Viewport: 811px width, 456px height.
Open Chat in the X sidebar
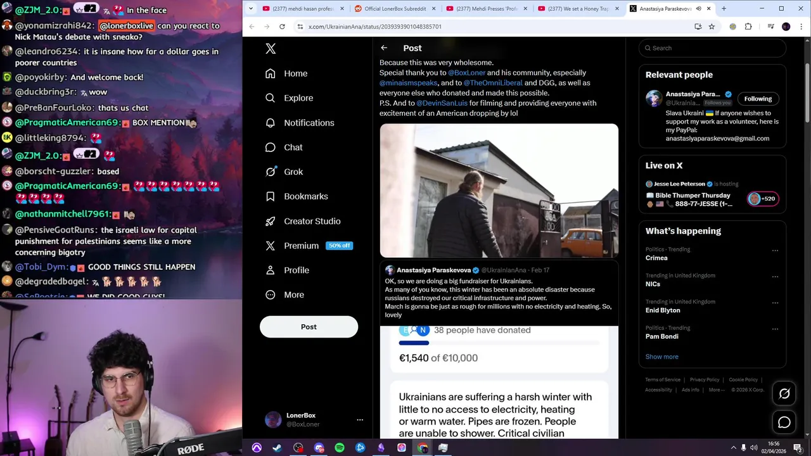(x=284, y=148)
